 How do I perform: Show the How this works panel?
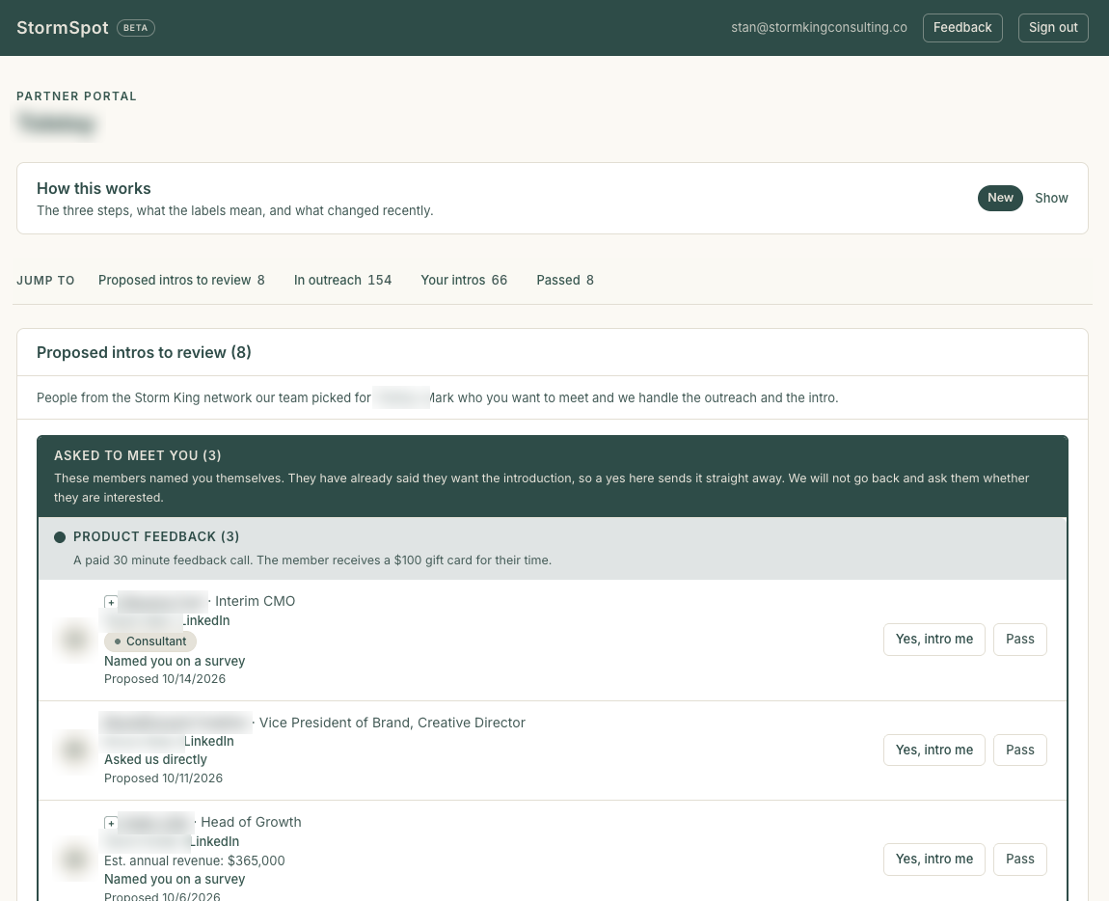[x=1051, y=198]
